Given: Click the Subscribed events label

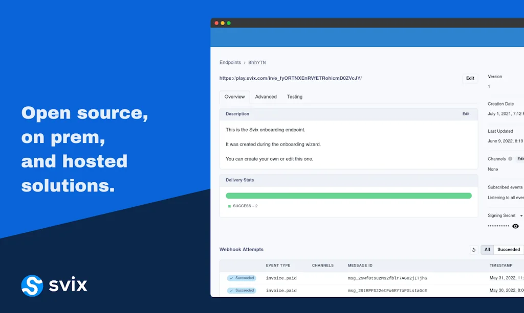Looking at the screenshot, I should (505, 187).
